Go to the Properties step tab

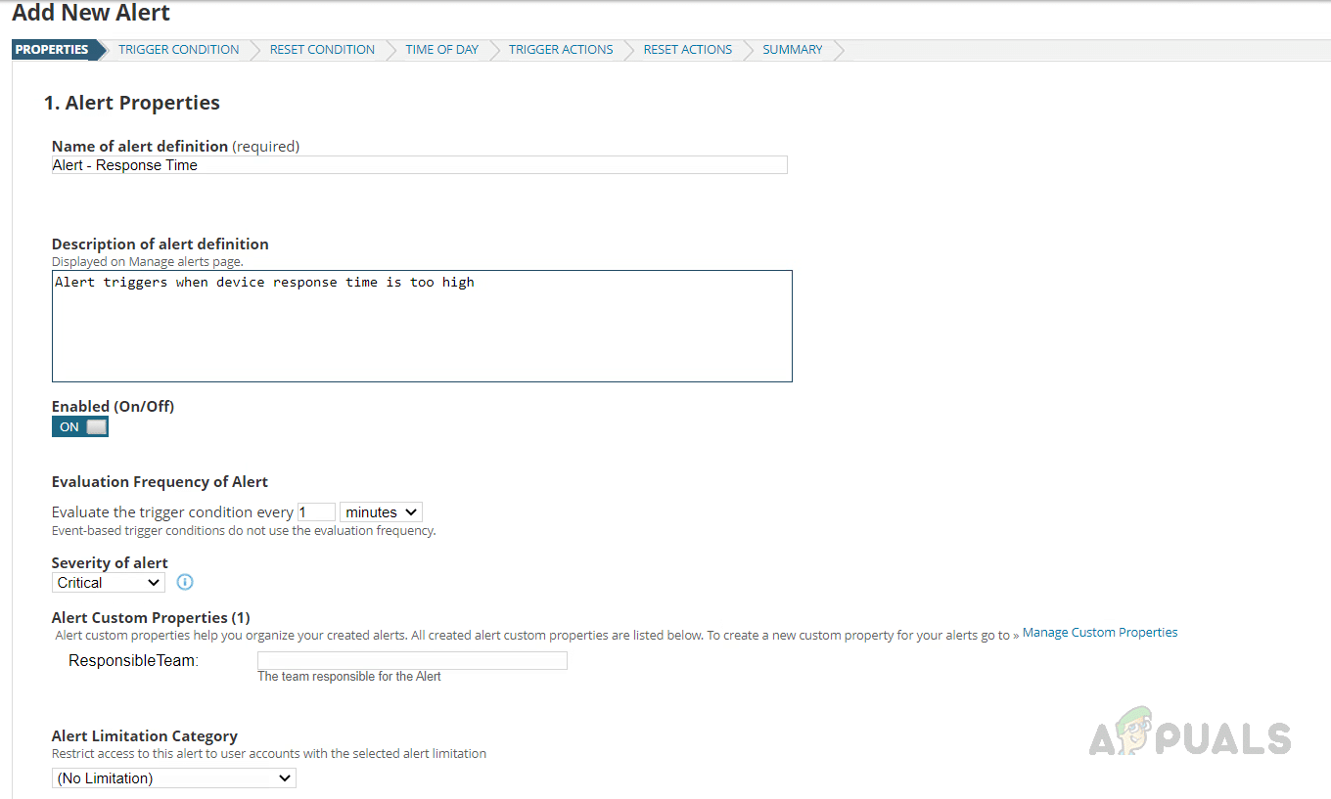[x=52, y=50]
